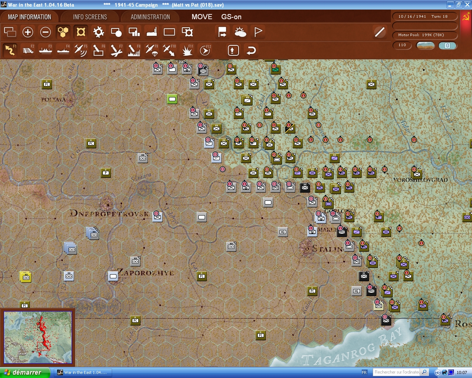Viewport: 472px width, 378px height.
Task: Select the F7 bomb airfield mode icon
Action: click(x=116, y=50)
